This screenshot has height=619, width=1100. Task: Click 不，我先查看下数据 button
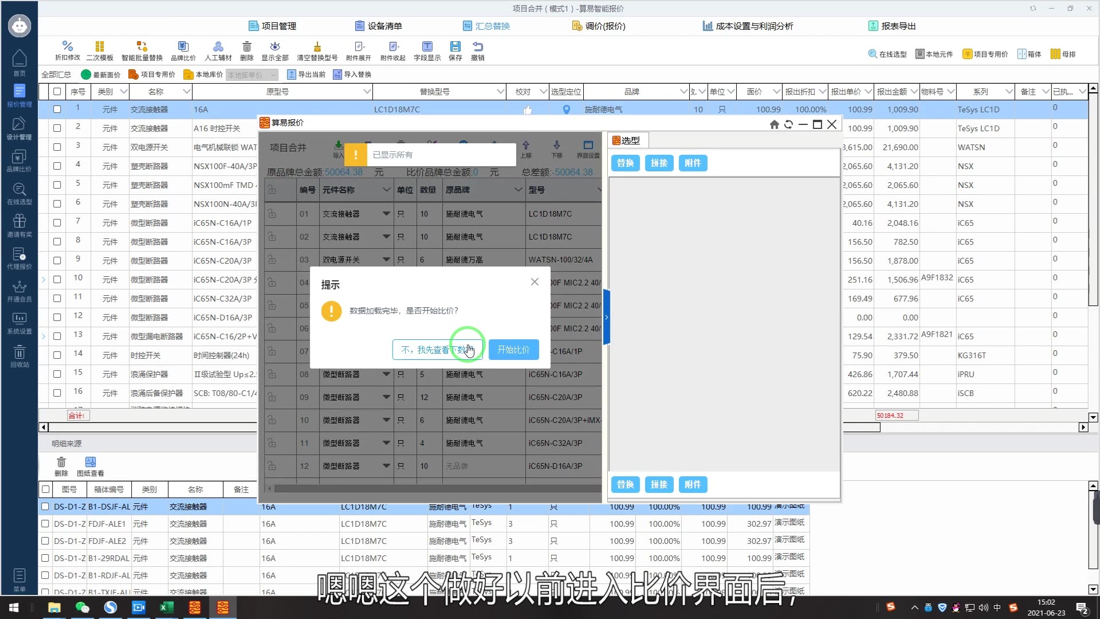(437, 350)
